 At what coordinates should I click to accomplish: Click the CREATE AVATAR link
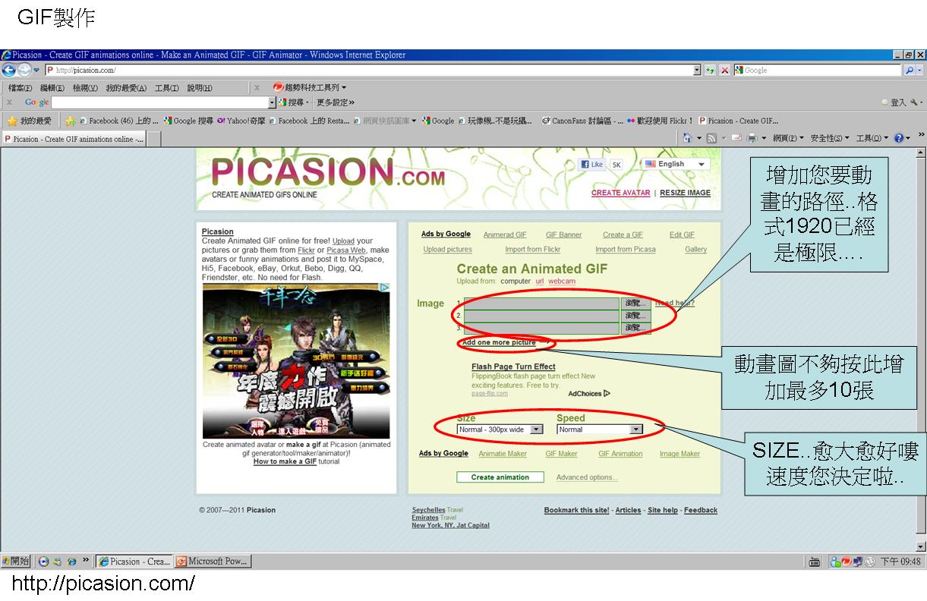(620, 193)
